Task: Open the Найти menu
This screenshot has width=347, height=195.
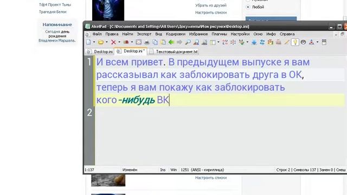Action: pyautogui.click(x=127, y=34)
